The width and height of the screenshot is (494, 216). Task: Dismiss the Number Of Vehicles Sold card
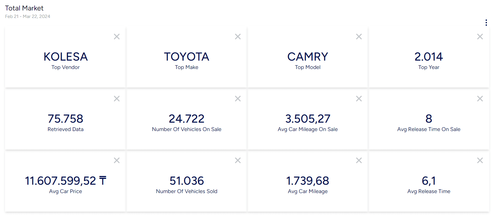238,160
